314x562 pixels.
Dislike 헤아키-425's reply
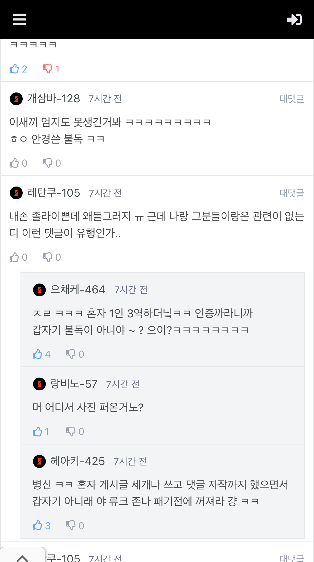point(71,525)
